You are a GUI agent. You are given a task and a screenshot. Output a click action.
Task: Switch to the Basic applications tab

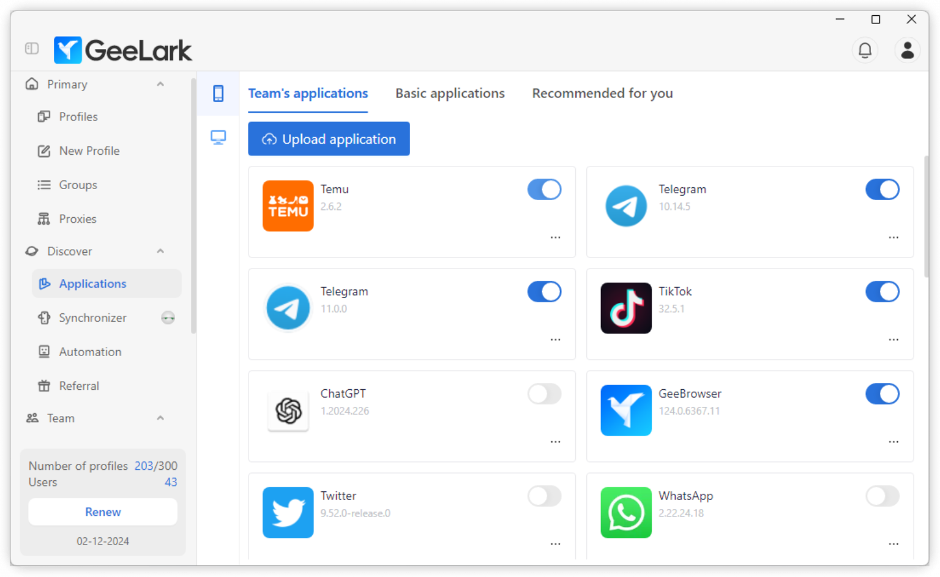pos(450,94)
